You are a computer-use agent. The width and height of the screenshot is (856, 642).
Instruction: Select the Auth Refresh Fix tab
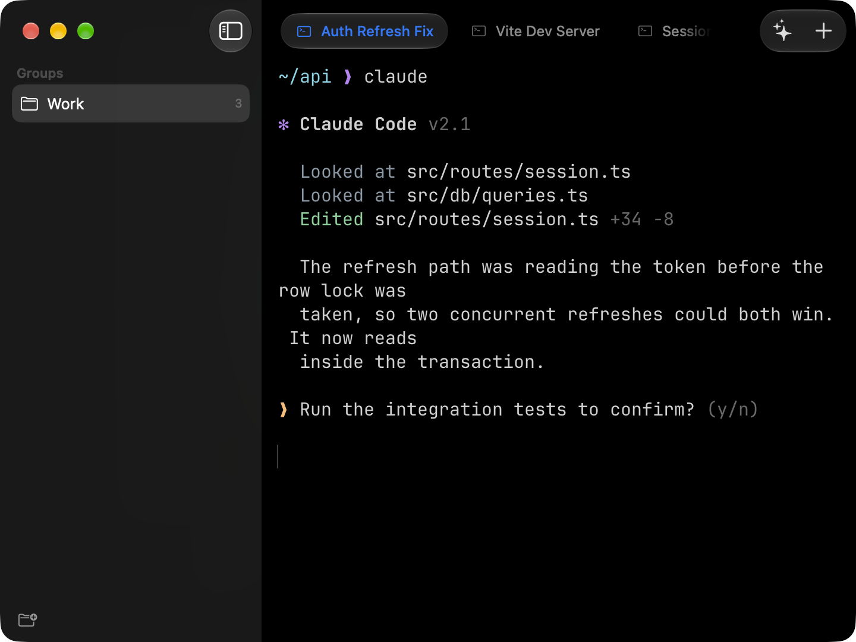tap(364, 31)
